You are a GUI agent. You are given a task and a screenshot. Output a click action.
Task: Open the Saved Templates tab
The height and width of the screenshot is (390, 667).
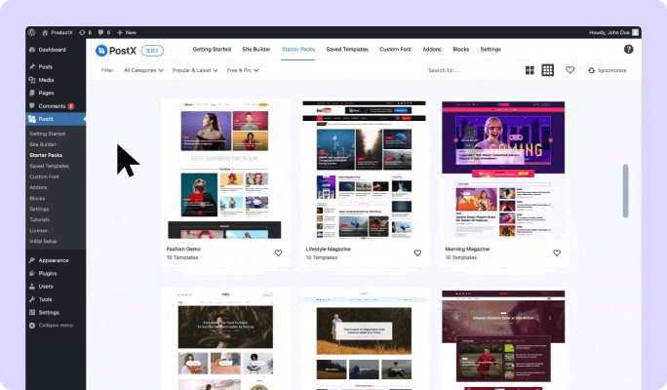pos(347,50)
